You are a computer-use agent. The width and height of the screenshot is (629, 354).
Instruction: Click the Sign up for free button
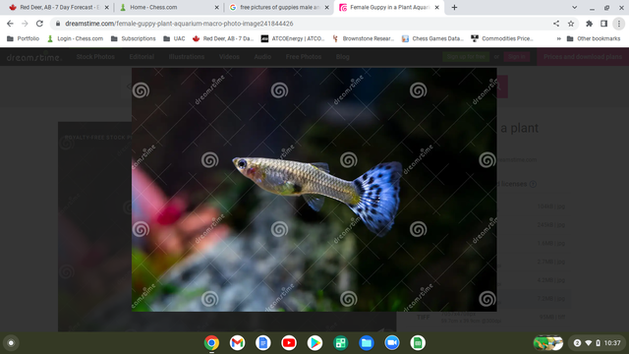click(x=466, y=57)
